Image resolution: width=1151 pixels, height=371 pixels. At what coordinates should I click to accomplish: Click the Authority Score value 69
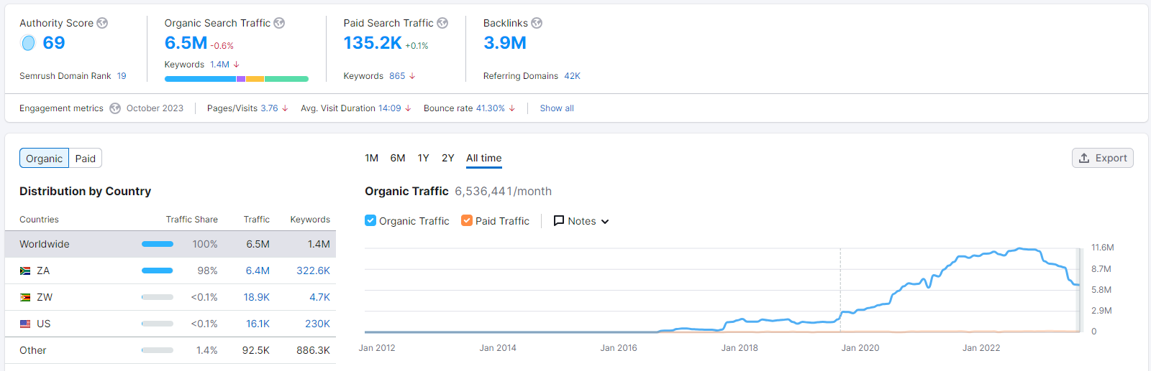[x=54, y=43]
